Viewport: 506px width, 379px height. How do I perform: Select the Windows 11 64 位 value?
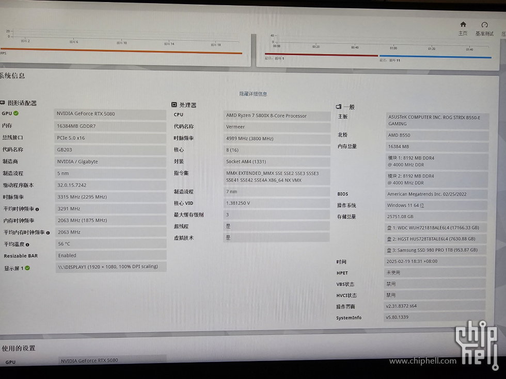tap(436, 205)
